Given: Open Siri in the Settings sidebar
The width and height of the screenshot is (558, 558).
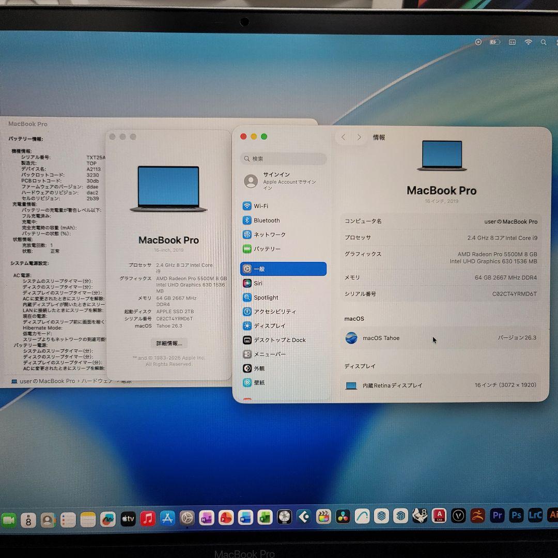Looking at the screenshot, I should pos(284,283).
